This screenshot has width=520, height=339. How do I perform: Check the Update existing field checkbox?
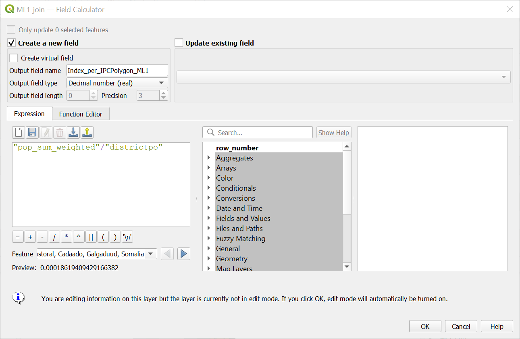tap(179, 43)
